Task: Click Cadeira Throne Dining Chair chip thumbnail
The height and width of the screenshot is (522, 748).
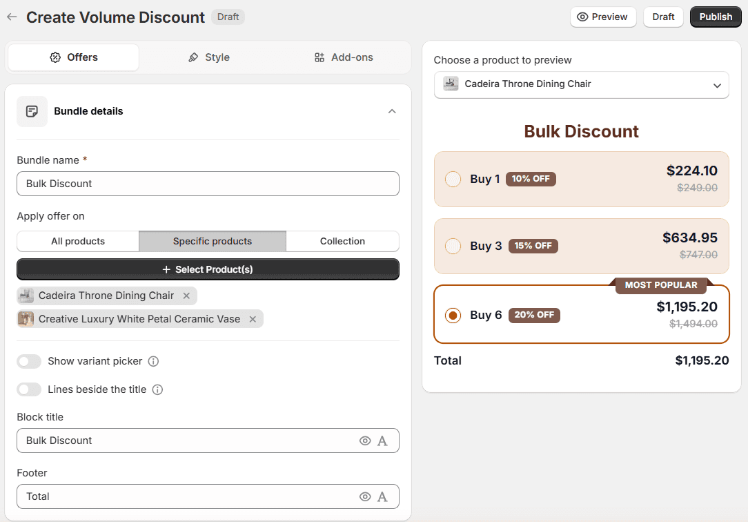Action: tap(26, 296)
